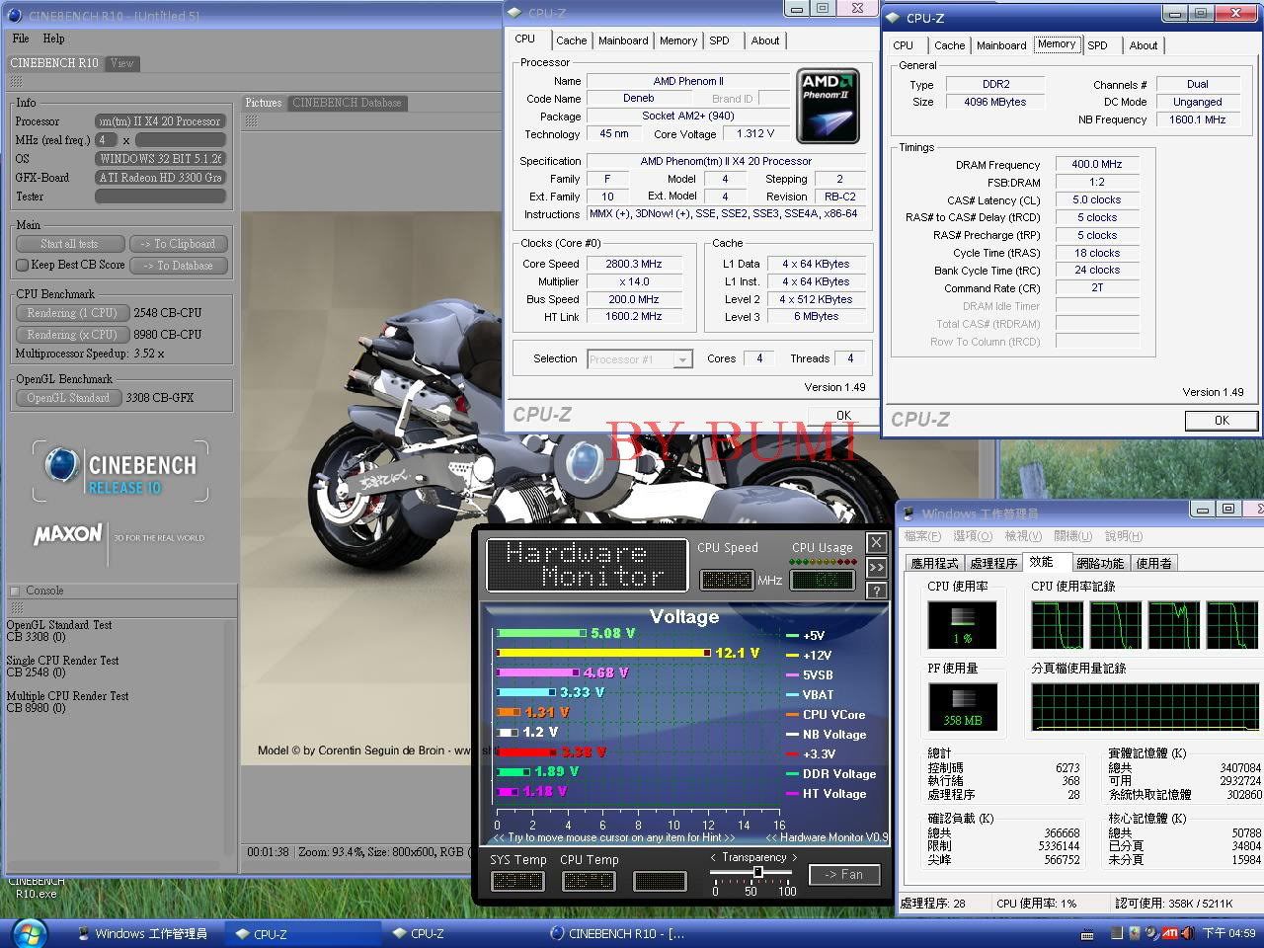Click Windows 工作管理員 taskbar button

click(x=144, y=934)
